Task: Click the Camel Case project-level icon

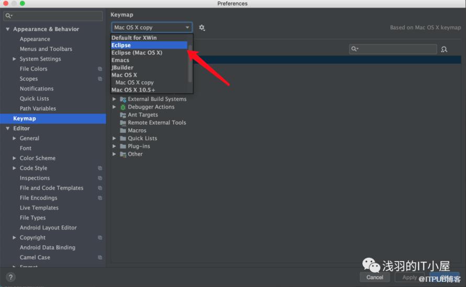Action: (x=100, y=258)
